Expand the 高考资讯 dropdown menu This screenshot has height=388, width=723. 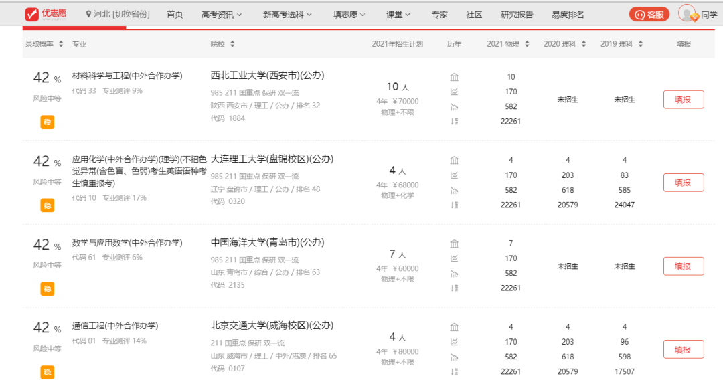[222, 15]
